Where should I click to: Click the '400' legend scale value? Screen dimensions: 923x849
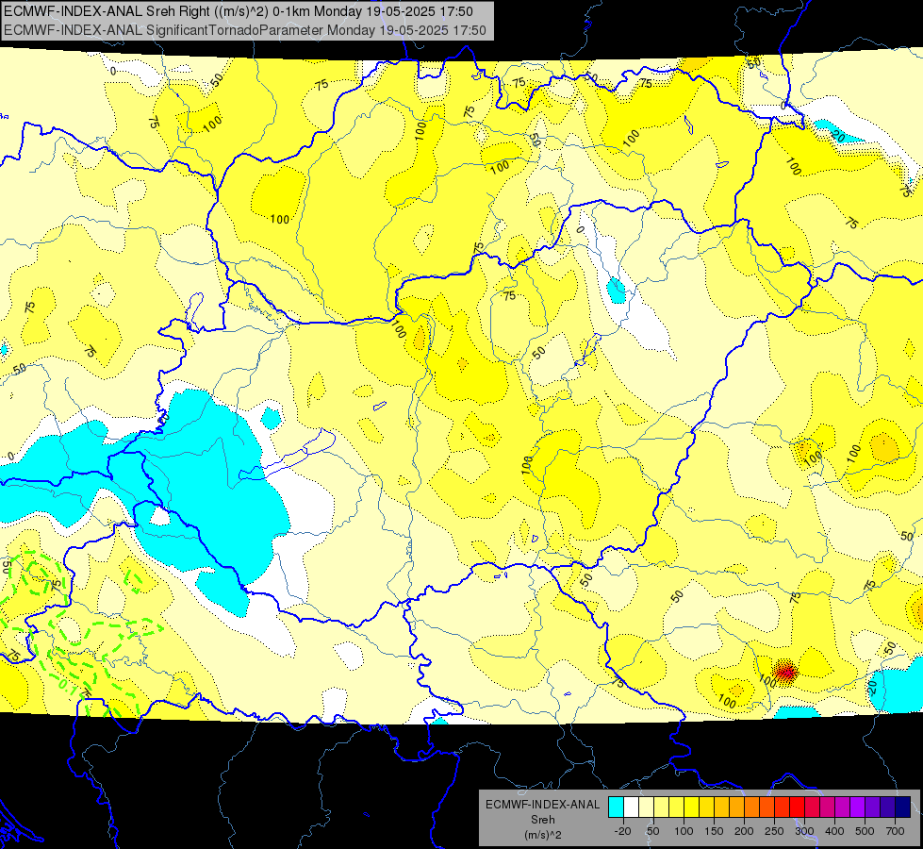tap(834, 831)
